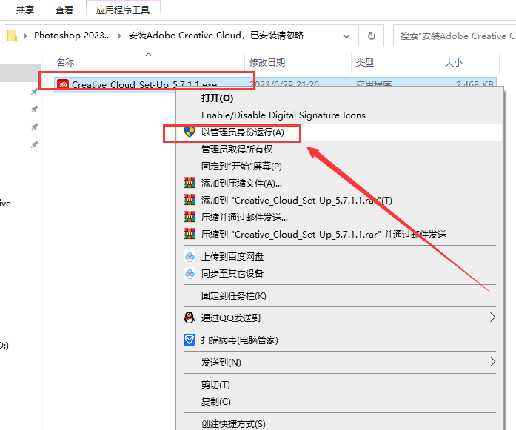Viewport: 516px width, 430px height.
Task: Click WinRAR icon beside 压缩并通过邮件发送
Action: [190, 217]
